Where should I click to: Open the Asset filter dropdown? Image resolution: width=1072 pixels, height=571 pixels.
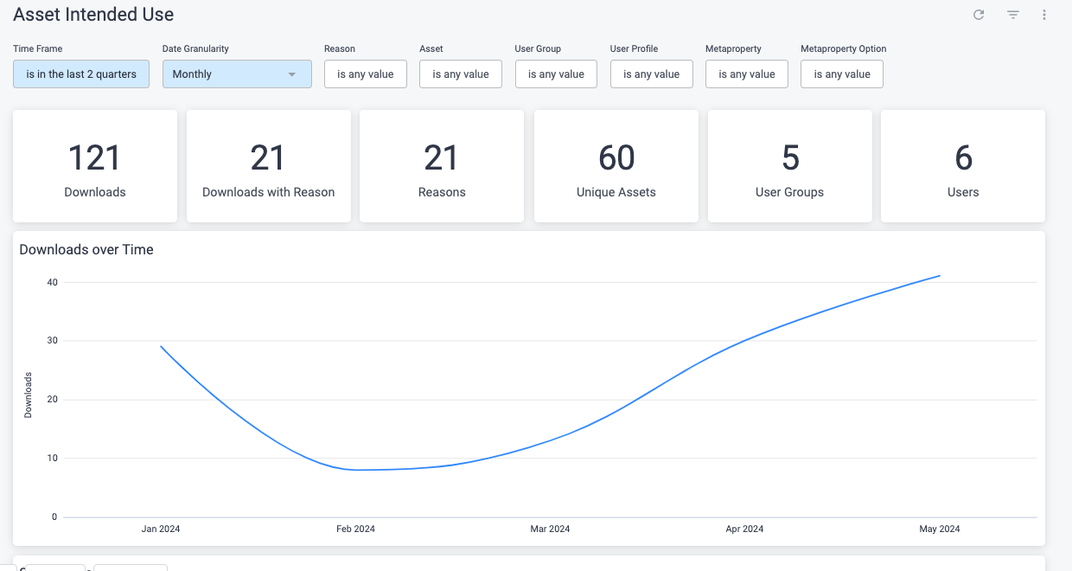pyautogui.click(x=460, y=74)
